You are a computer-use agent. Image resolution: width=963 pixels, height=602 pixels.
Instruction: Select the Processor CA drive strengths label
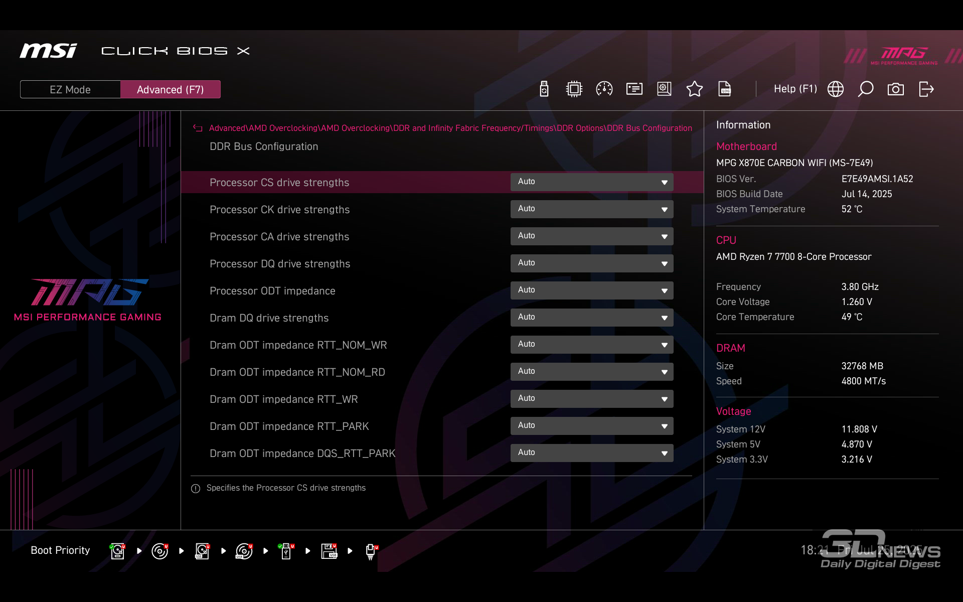(x=279, y=237)
